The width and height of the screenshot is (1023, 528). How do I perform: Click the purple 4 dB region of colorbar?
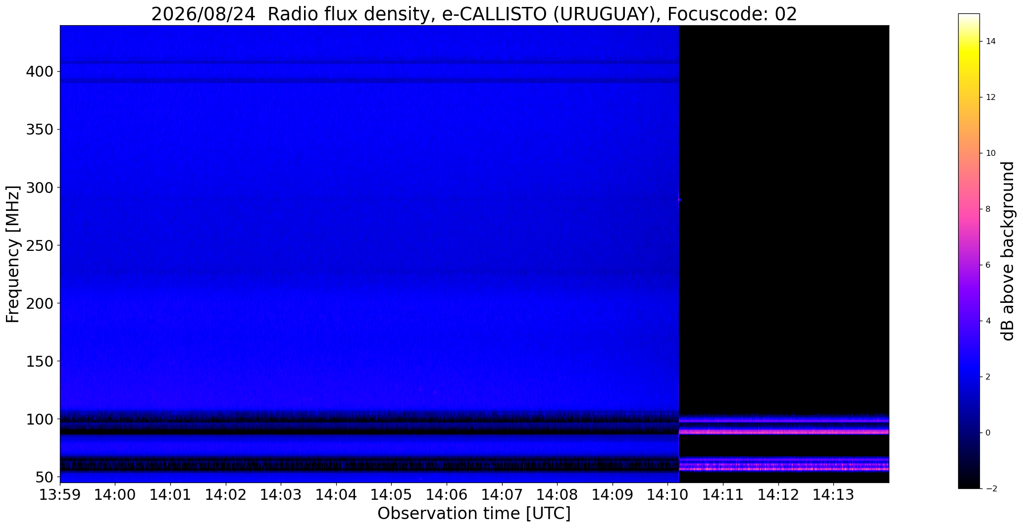point(969,321)
